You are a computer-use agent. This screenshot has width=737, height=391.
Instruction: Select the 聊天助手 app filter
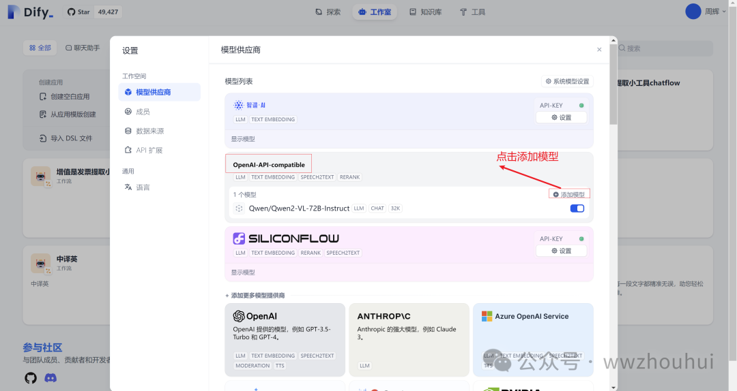click(x=83, y=48)
